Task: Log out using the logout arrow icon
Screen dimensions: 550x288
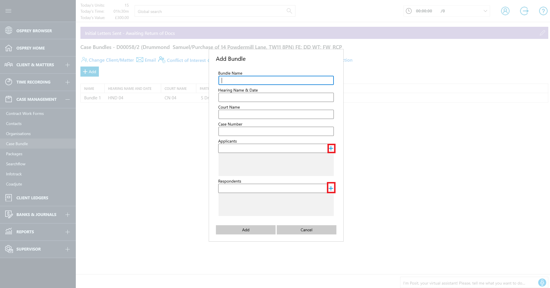Action: (x=524, y=11)
